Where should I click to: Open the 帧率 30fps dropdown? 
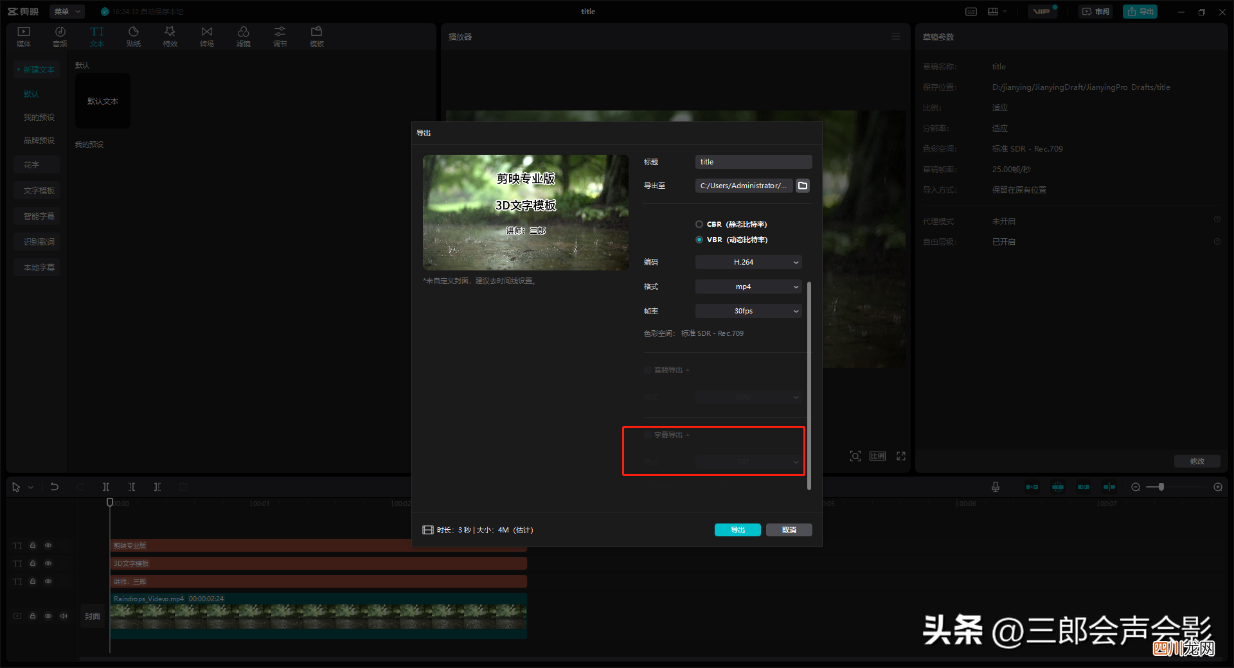[748, 311]
